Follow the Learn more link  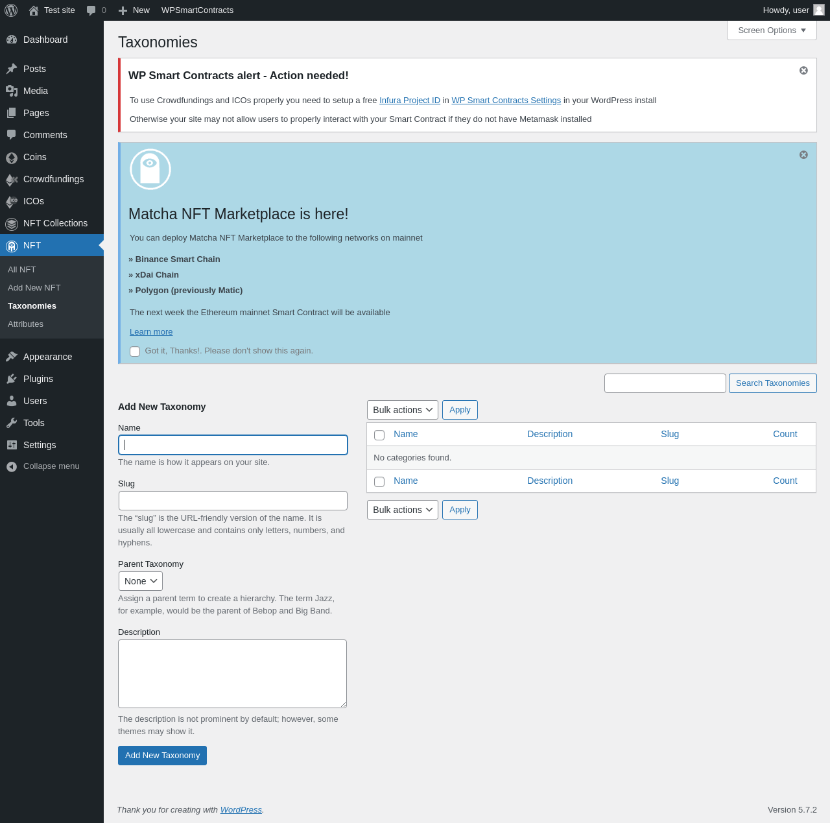[x=151, y=332]
